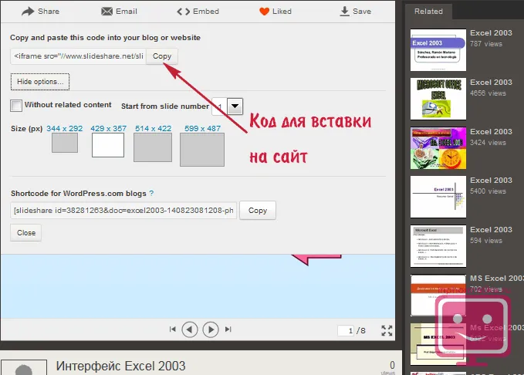The width and height of the screenshot is (524, 375).
Task: Go to next slide button
Action: tap(211, 329)
